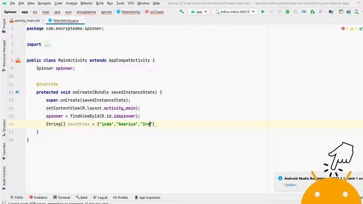
Task: Open the app run configuration dropdown
Action: [199, 11]
